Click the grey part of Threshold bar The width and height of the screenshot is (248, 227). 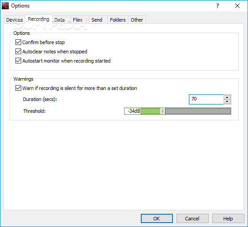click(198, 111)
